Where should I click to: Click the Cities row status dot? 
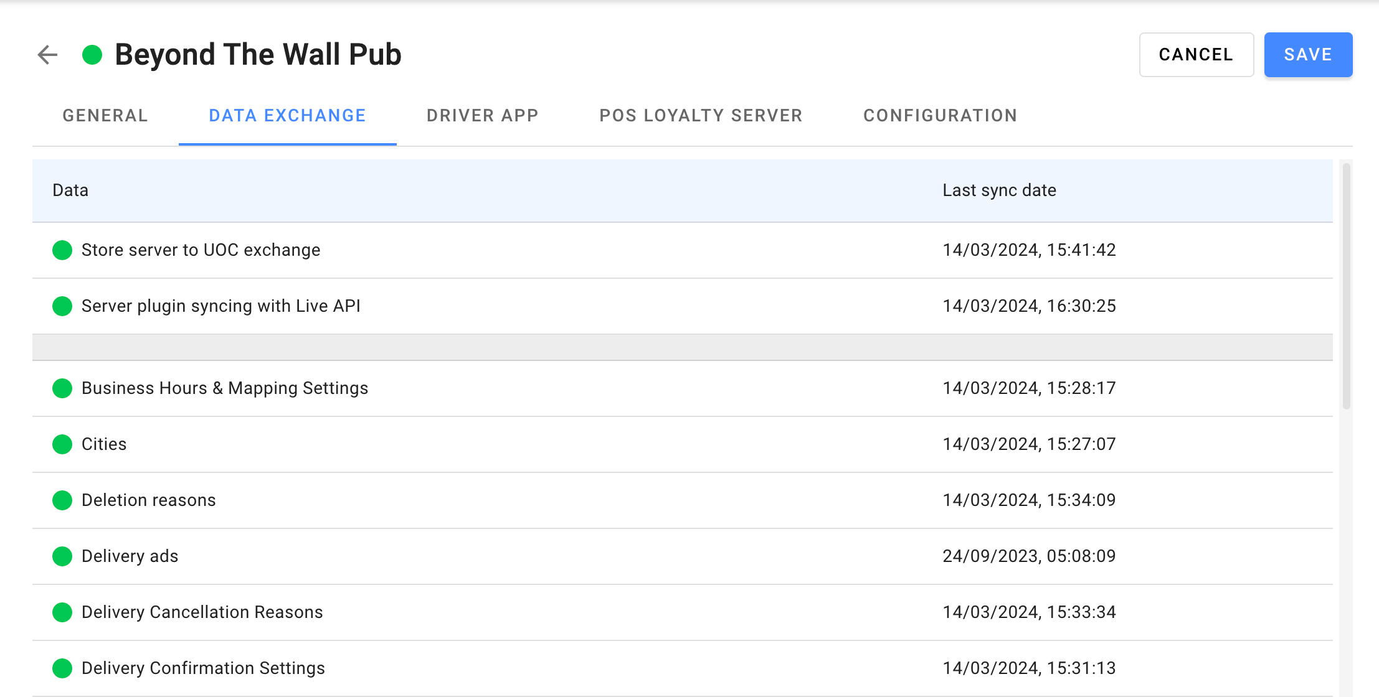pos(62,444)
